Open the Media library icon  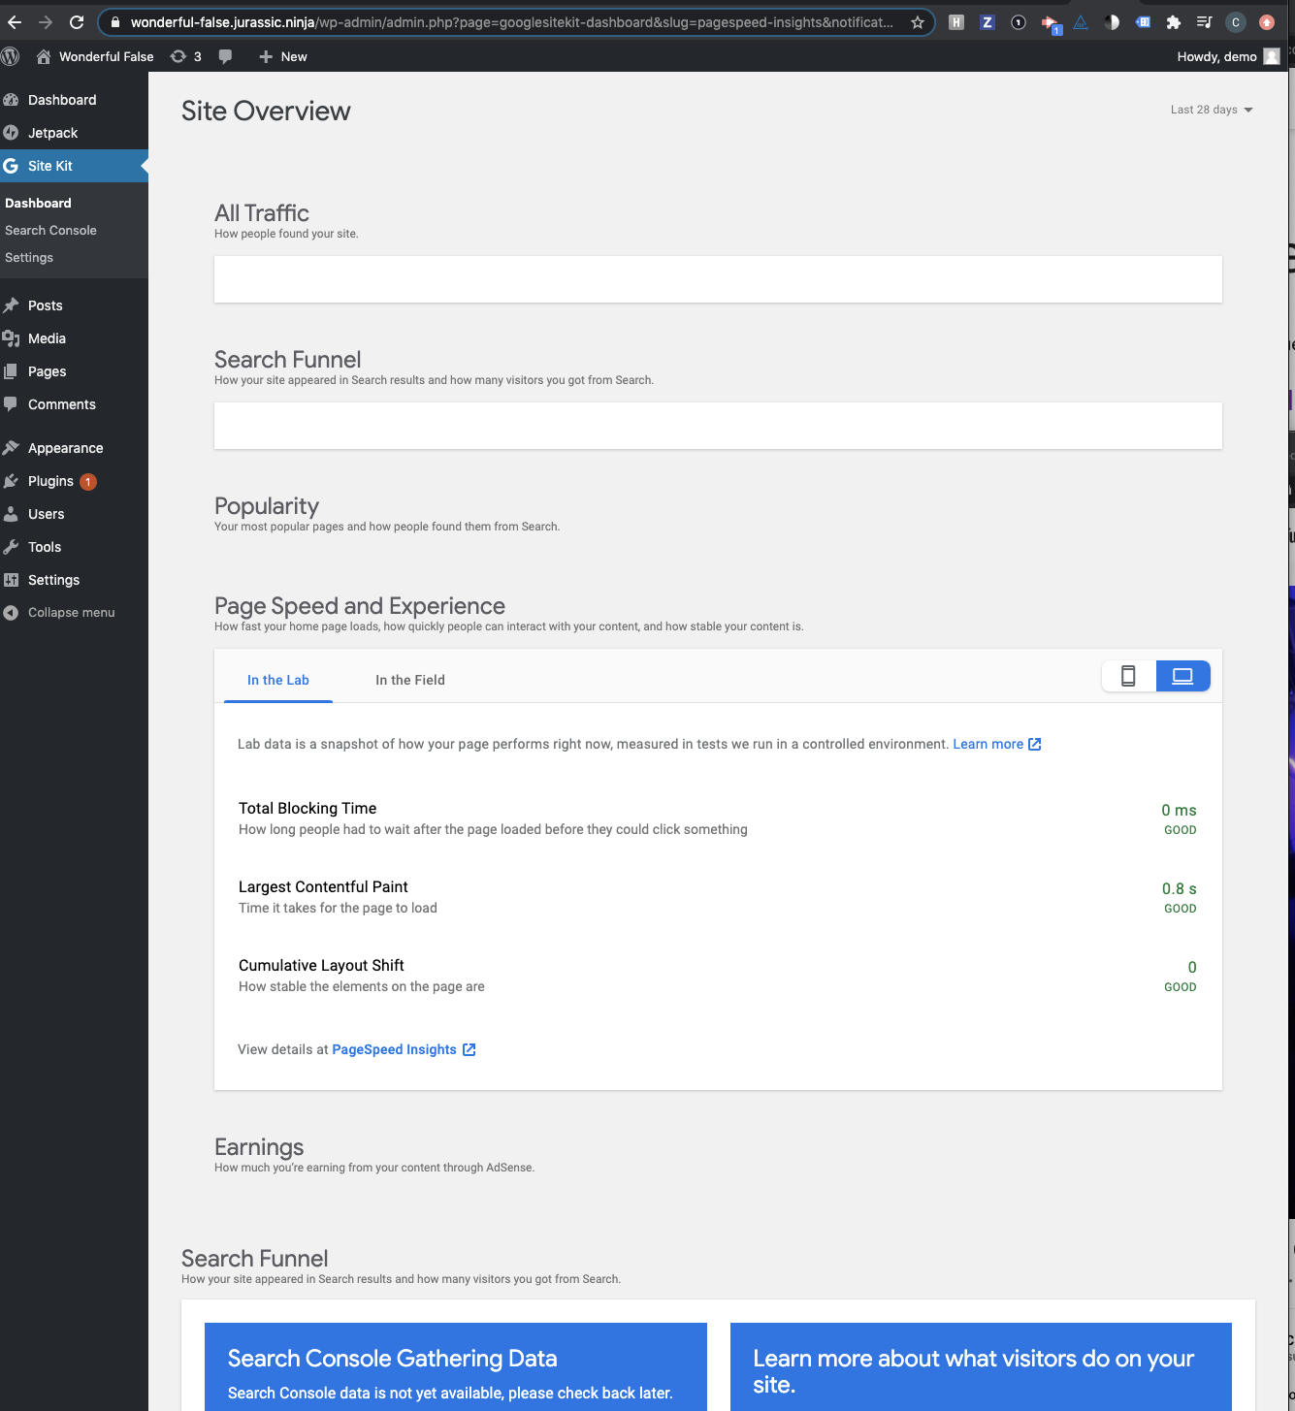tap(12, 337)
